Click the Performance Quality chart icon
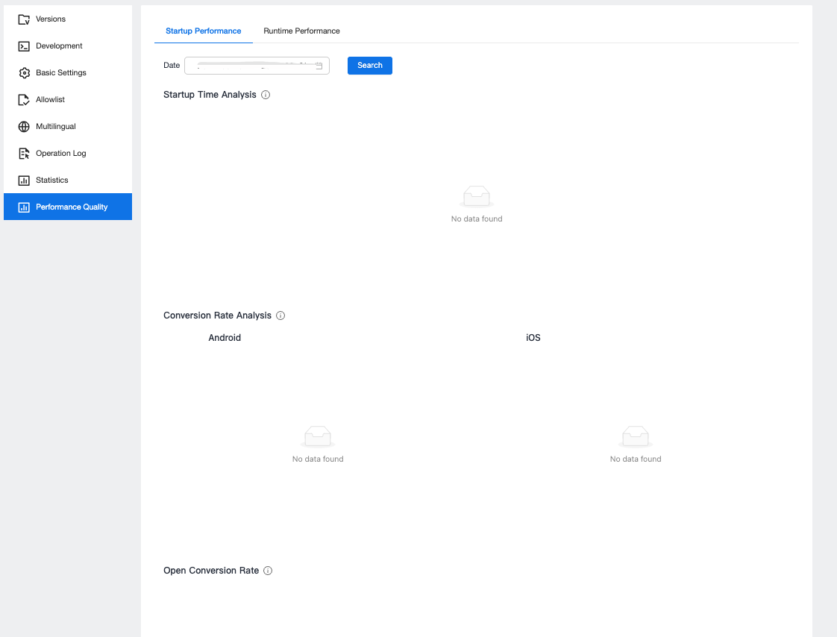Viewport: 837px width, 637px height. coord(24,207)
